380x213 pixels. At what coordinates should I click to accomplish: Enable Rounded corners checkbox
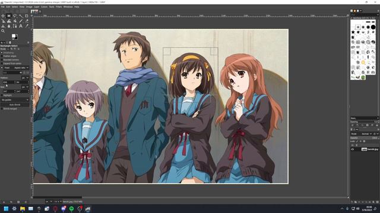pos(2,60)
